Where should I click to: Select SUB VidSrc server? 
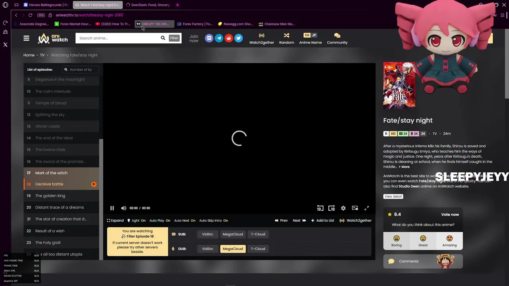point(208,234)
